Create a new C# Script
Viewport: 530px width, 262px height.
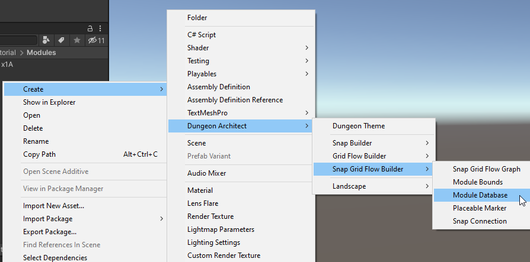pos(241,35)
